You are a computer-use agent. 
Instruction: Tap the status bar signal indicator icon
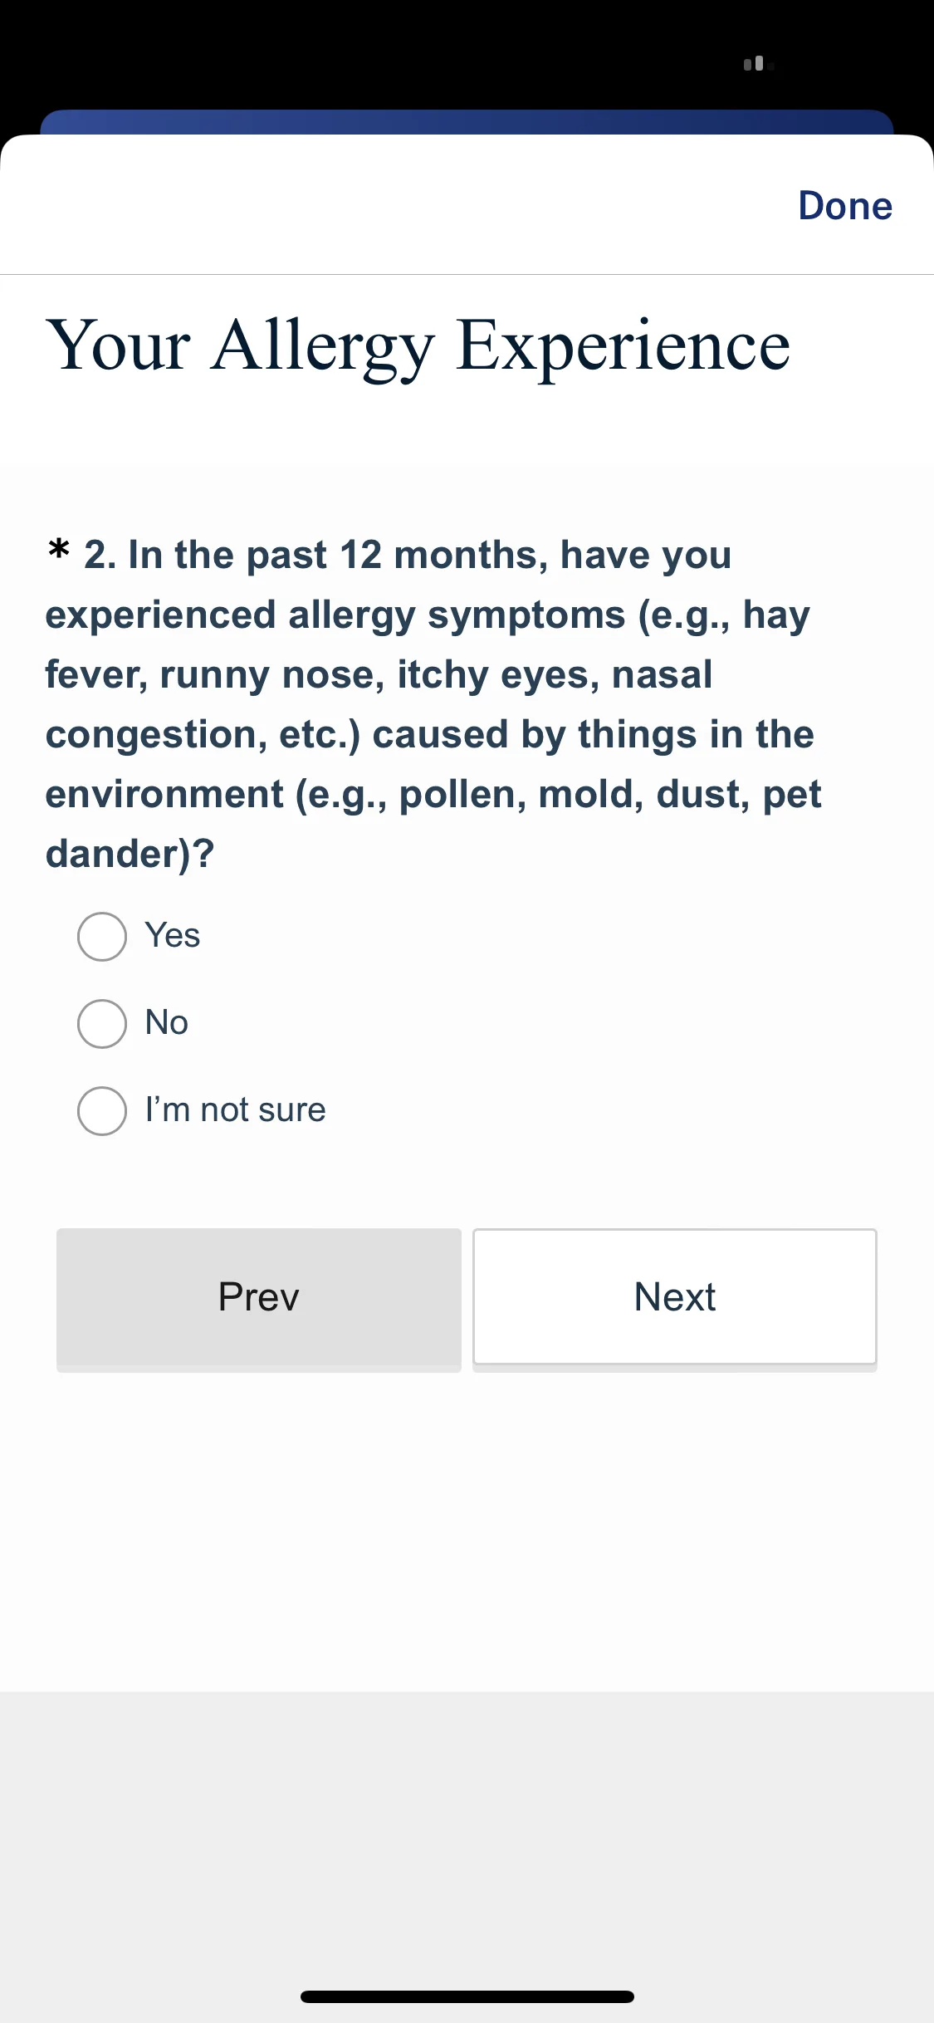tap(759, 64)
